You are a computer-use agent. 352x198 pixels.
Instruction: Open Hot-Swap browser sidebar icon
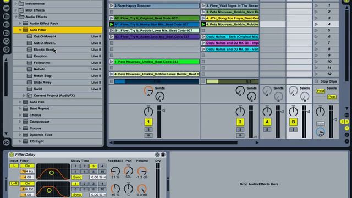[x=6, y=41]
